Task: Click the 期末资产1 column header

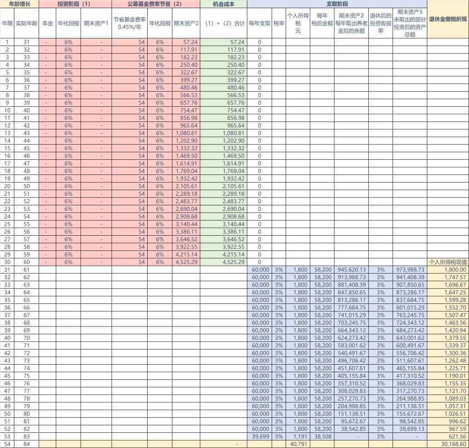Action: point(96,23)
